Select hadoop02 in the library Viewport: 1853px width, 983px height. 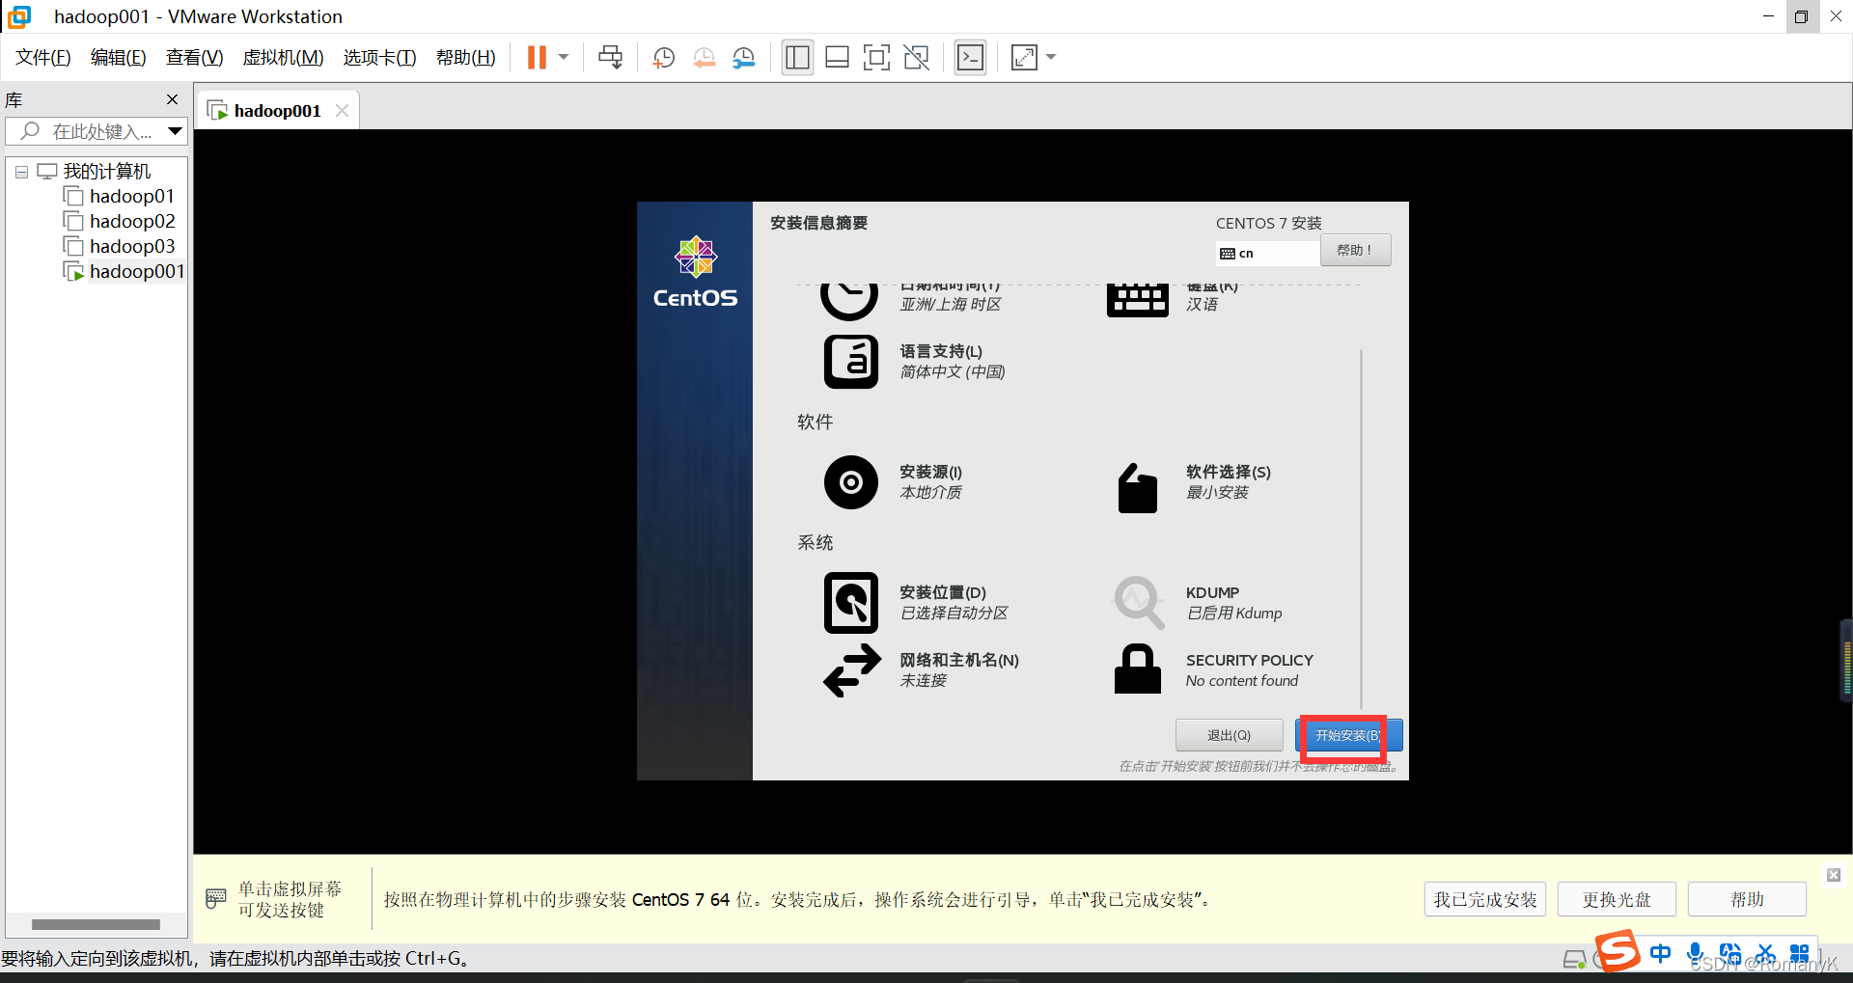132,222
